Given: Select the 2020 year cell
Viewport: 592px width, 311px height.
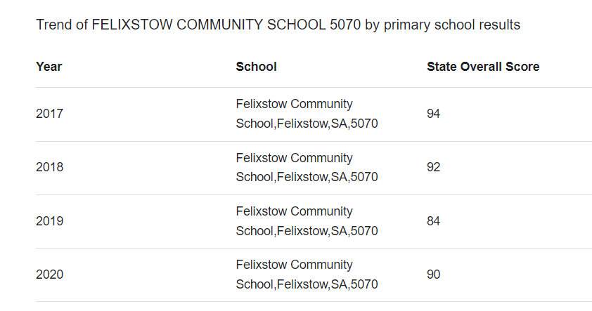Looking at the screenshot, I should point(49,274).
